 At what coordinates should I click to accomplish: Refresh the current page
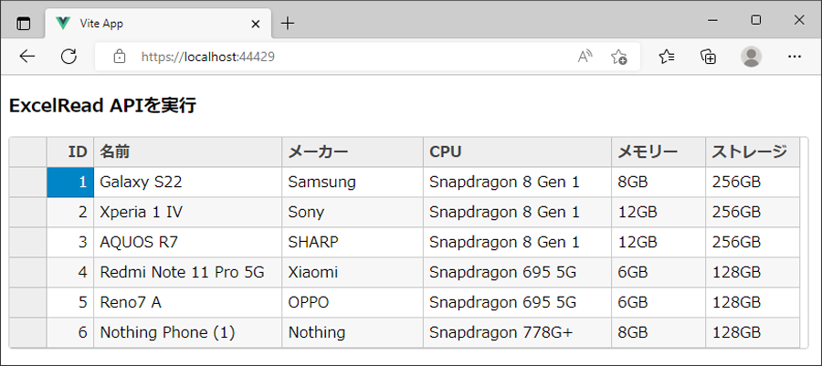(x=68, y=57)
